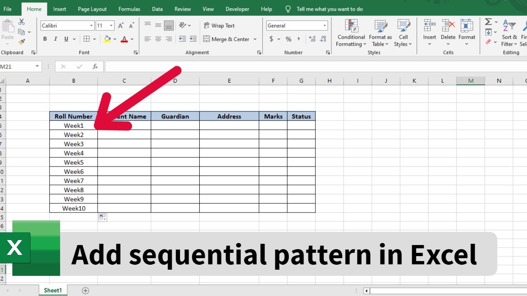
Task: Apply Comma Style icon
Action: 299,39
